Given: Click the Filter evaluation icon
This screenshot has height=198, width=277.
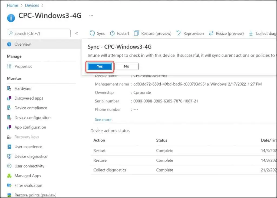Looking at the screenshot, I should [x=9, y=185].
